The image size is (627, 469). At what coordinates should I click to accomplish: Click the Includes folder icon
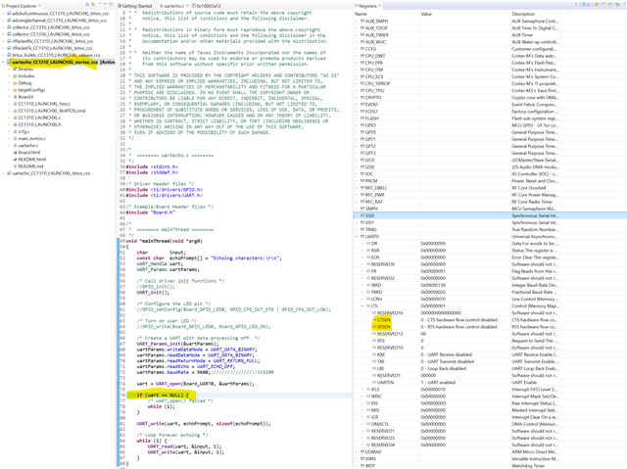16,76
